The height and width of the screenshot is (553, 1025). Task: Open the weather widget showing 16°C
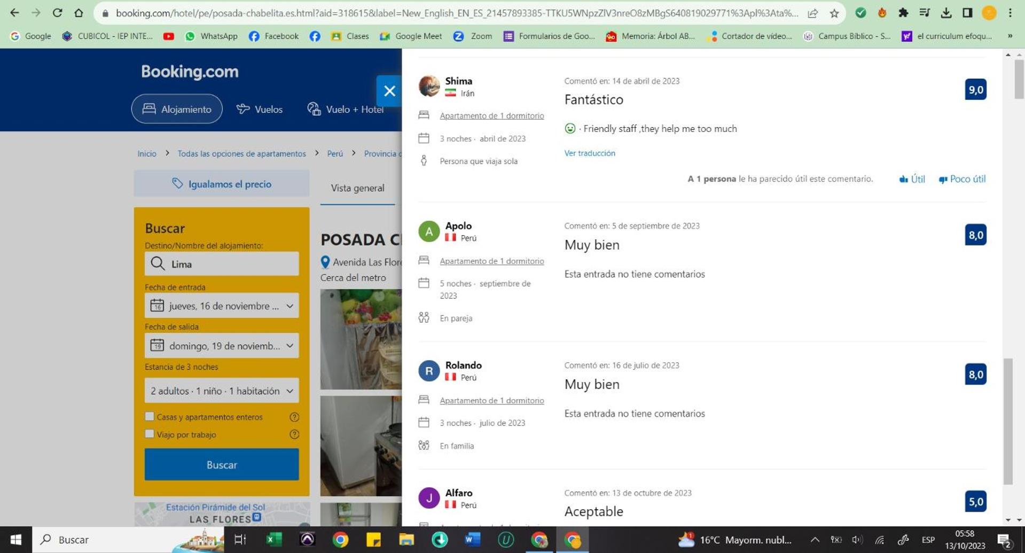click(x=734, y=540)
